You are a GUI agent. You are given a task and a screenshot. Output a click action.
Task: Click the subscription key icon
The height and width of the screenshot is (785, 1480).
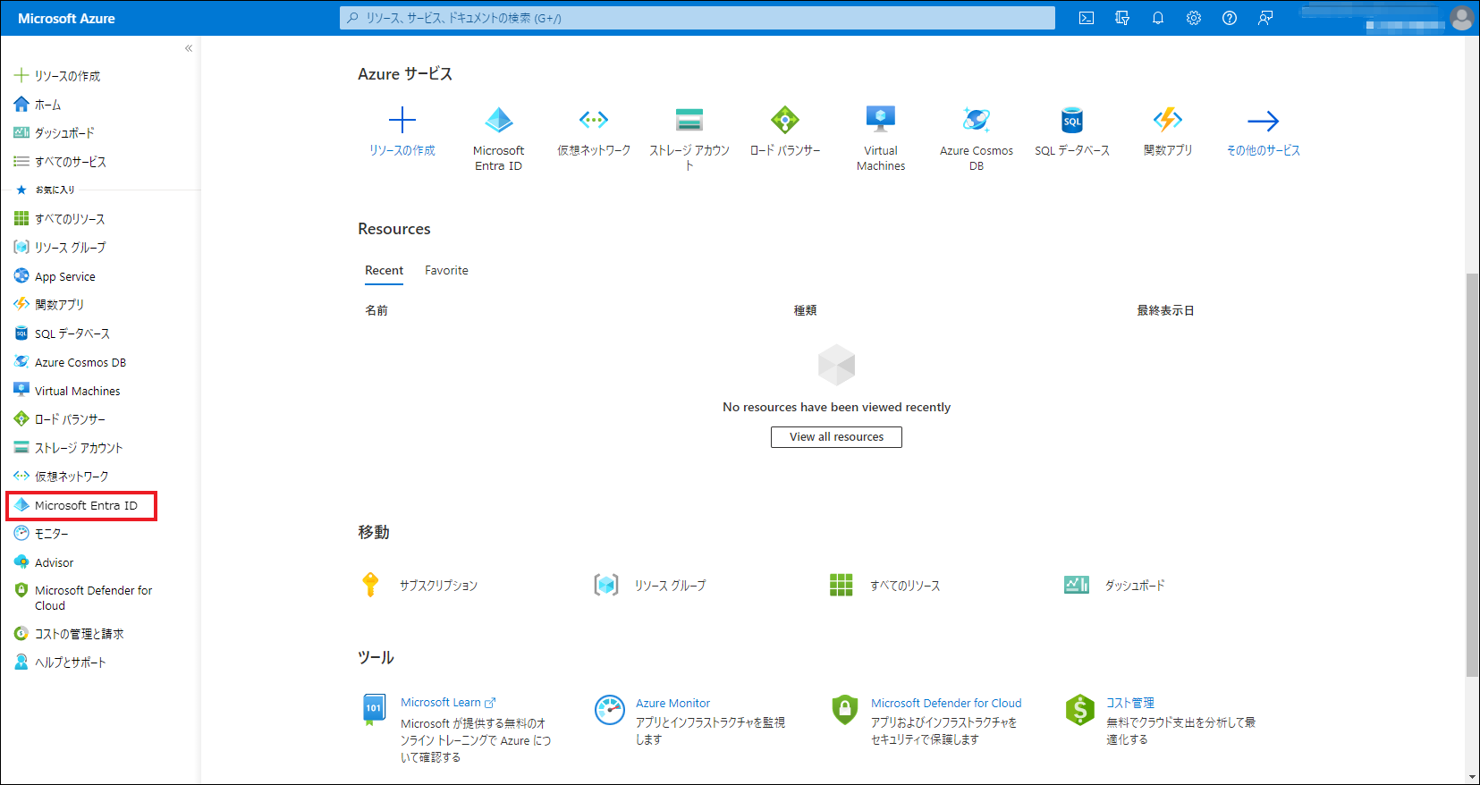pos(370,585)
